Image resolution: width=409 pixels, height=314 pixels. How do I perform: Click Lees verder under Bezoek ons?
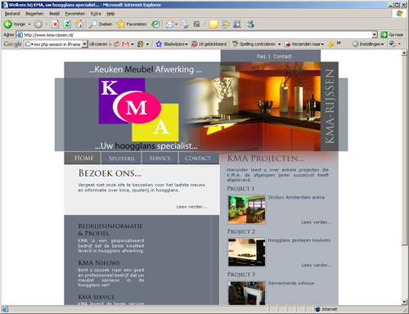click(191, 207)
